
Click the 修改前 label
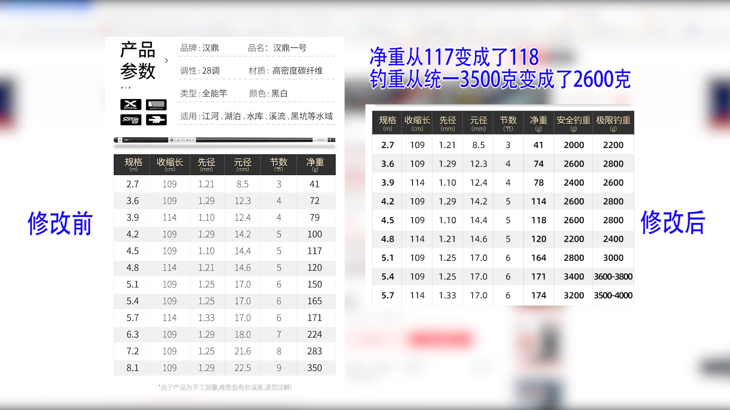coord(60,223)
